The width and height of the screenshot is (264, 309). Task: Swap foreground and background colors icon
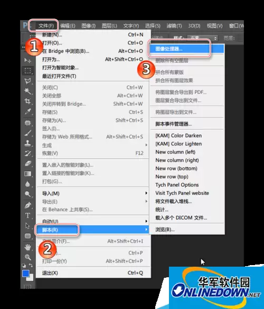pyautogui.click(x=31, y=265)
